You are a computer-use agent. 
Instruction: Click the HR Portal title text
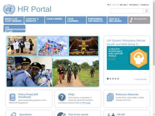click(x=34, y=9)
